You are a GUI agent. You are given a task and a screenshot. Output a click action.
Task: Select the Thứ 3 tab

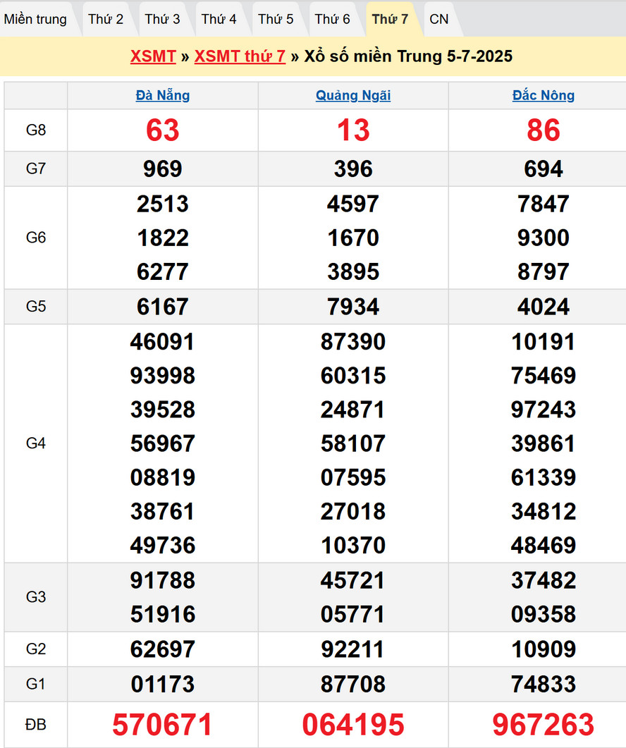pos(162,19)
